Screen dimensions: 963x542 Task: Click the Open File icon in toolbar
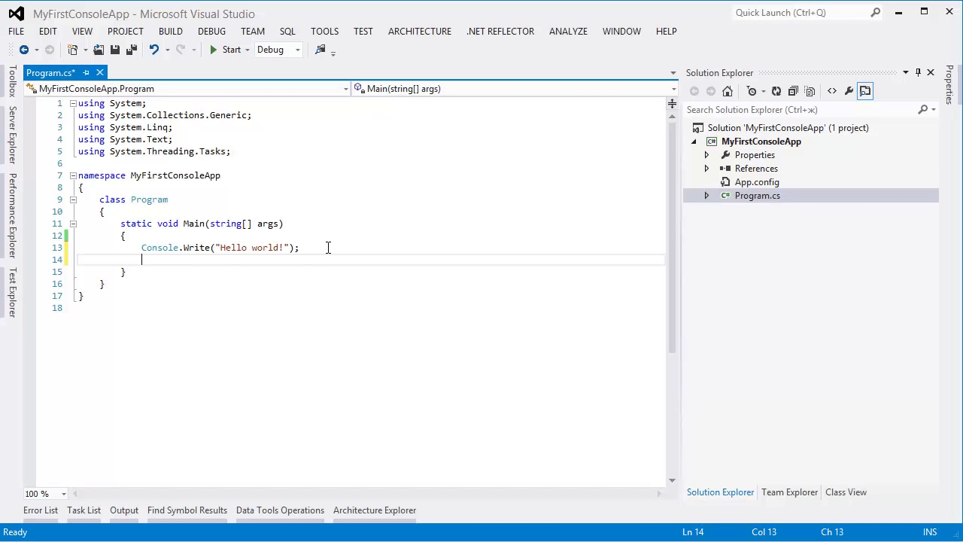pos(99,50)
